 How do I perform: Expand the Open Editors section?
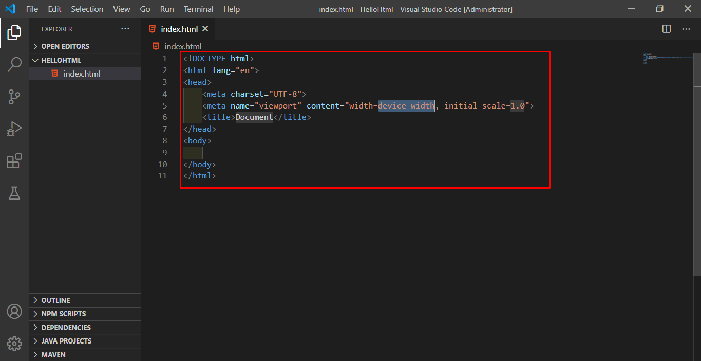click(x=65, y=46)
